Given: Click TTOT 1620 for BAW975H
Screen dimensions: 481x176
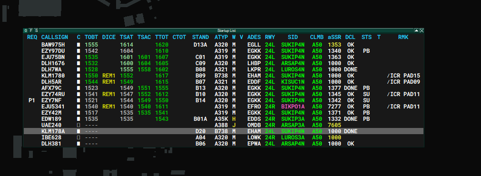Looking at the screenshot, I should point(162,45).
